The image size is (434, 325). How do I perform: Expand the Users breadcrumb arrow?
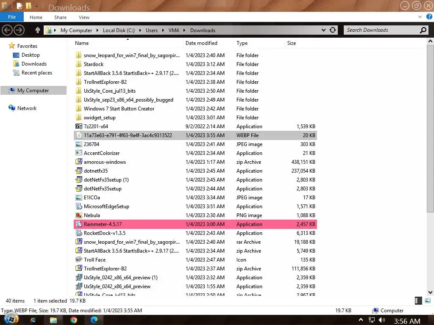[x=163, y=30]
